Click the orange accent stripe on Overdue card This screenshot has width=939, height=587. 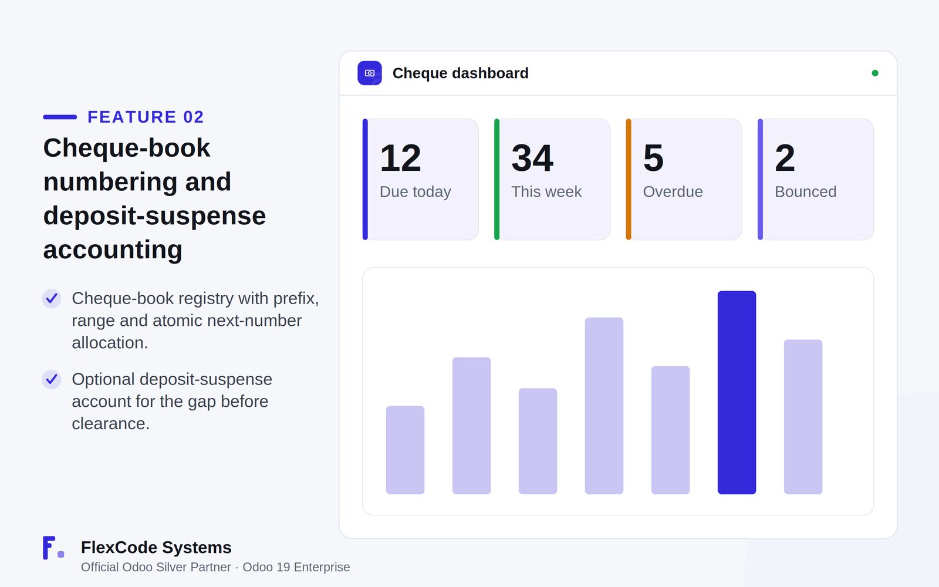pyautogui.click(x=629, y=179)
